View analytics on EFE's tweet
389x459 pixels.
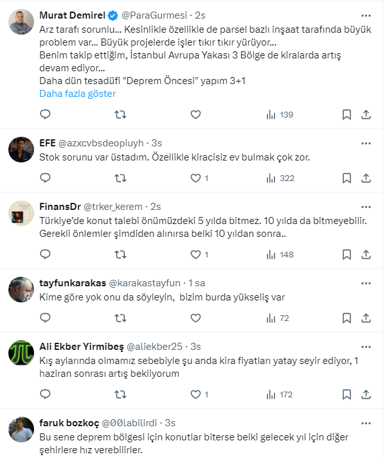[x=279, y=178]
